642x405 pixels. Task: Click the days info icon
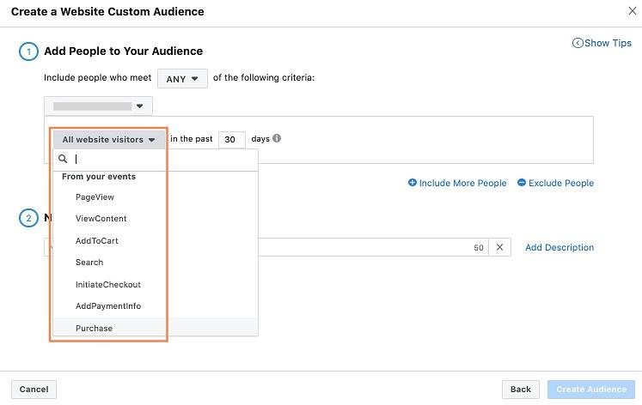277,138
